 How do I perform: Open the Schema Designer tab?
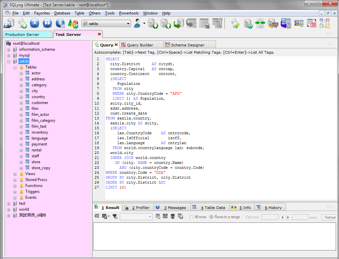tap(188, 45)
